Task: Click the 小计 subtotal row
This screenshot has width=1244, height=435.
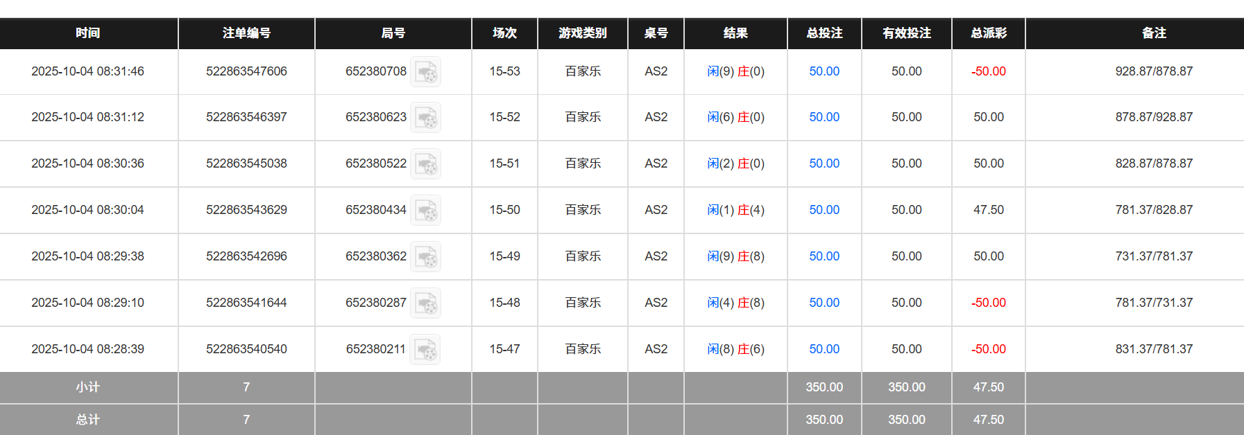Action: (x=89, y=387)
